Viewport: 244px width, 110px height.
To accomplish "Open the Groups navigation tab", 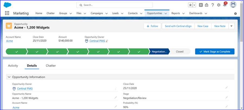I will point(63,13).
